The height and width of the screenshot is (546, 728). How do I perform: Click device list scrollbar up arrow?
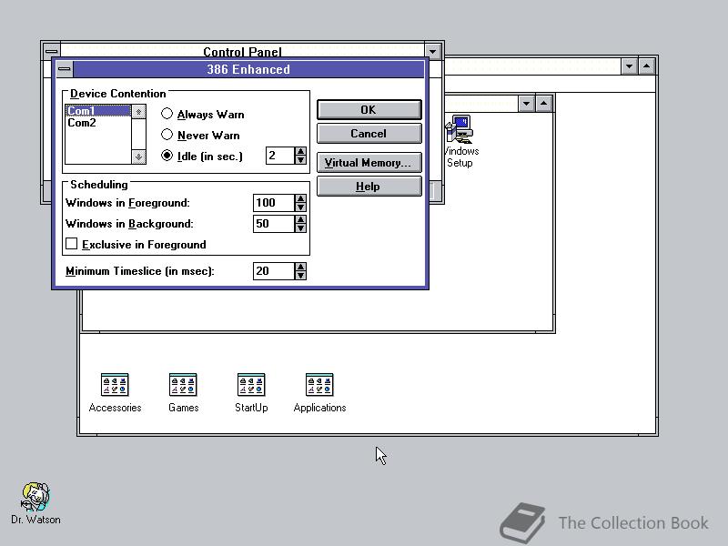click(x=138, y=112)
